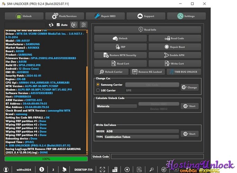This screenshot has height=173, width=237.
Task: Open the Repair IMEI tab
Action: click(x=105, y=16)
